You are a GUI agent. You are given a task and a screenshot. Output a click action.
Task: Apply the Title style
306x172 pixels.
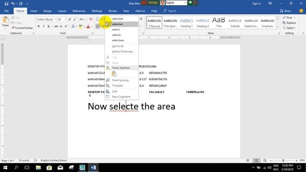point(219,22)
